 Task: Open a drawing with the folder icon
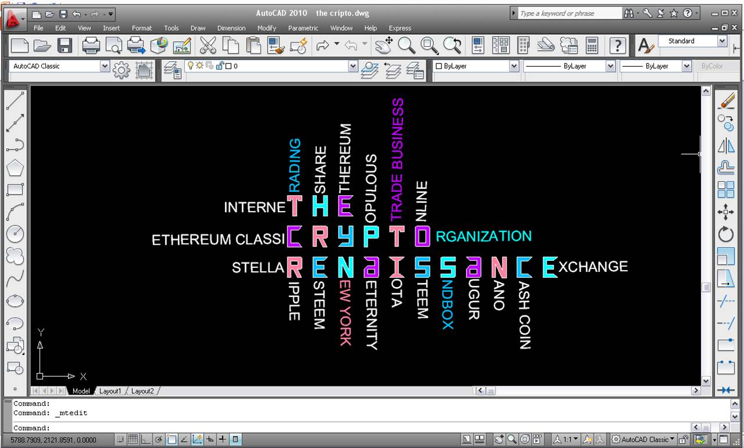[x=42, y=45]
